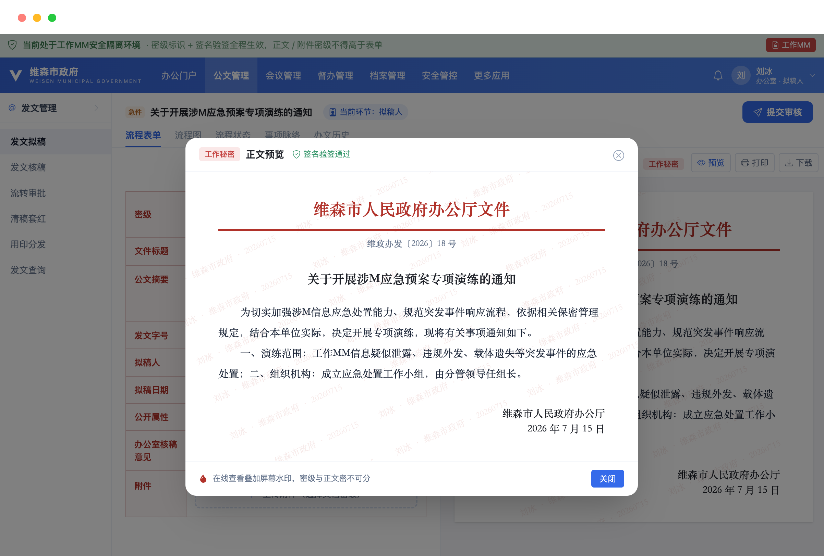This screenshot has width=824, height=556.
Task: Click the 拟稿日期 form label
Action: [152, 390]
